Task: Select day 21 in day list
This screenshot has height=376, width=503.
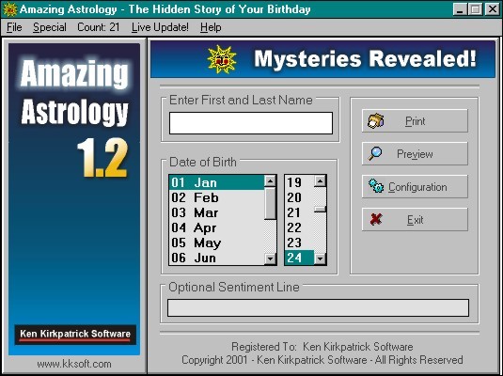Action: tap(299, 212)
